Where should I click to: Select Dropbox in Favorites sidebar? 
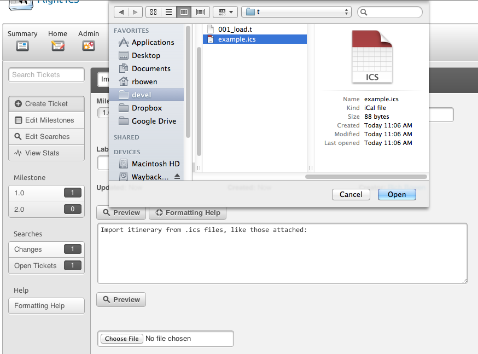point(147,108)
